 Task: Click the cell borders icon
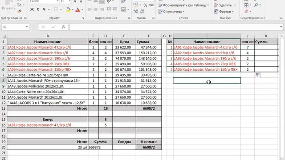(56, 9)
